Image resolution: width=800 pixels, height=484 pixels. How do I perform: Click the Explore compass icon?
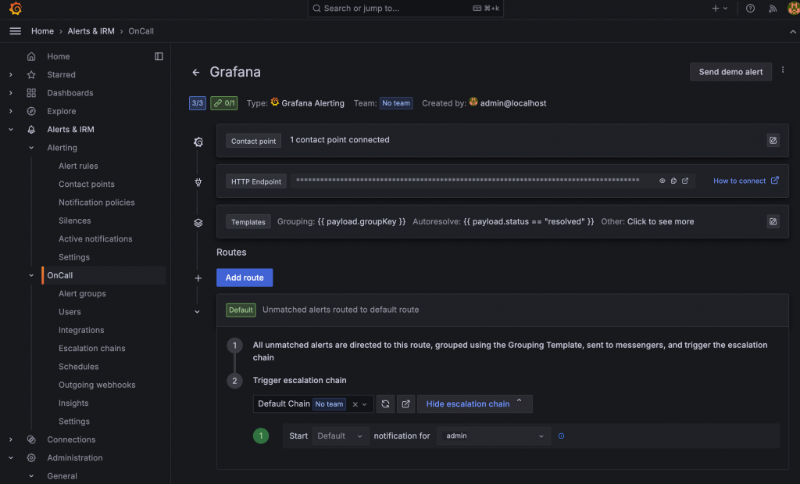coord(31,111)
